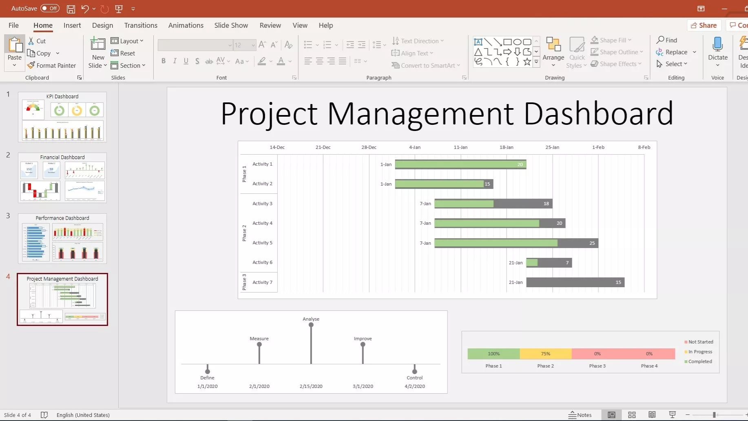748x421 pixels.
Task: Click the Reset slide button
Action: [123, 53]
